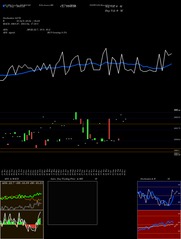Open the MACD histogram panel
The image size is (181, 239).
click(x=22, y=225)
